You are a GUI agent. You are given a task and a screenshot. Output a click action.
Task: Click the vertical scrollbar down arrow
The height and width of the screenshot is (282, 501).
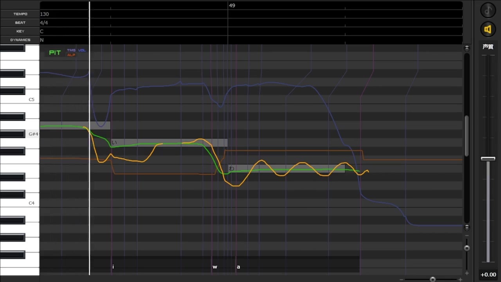pyautogui.click(x=467, y=228)
